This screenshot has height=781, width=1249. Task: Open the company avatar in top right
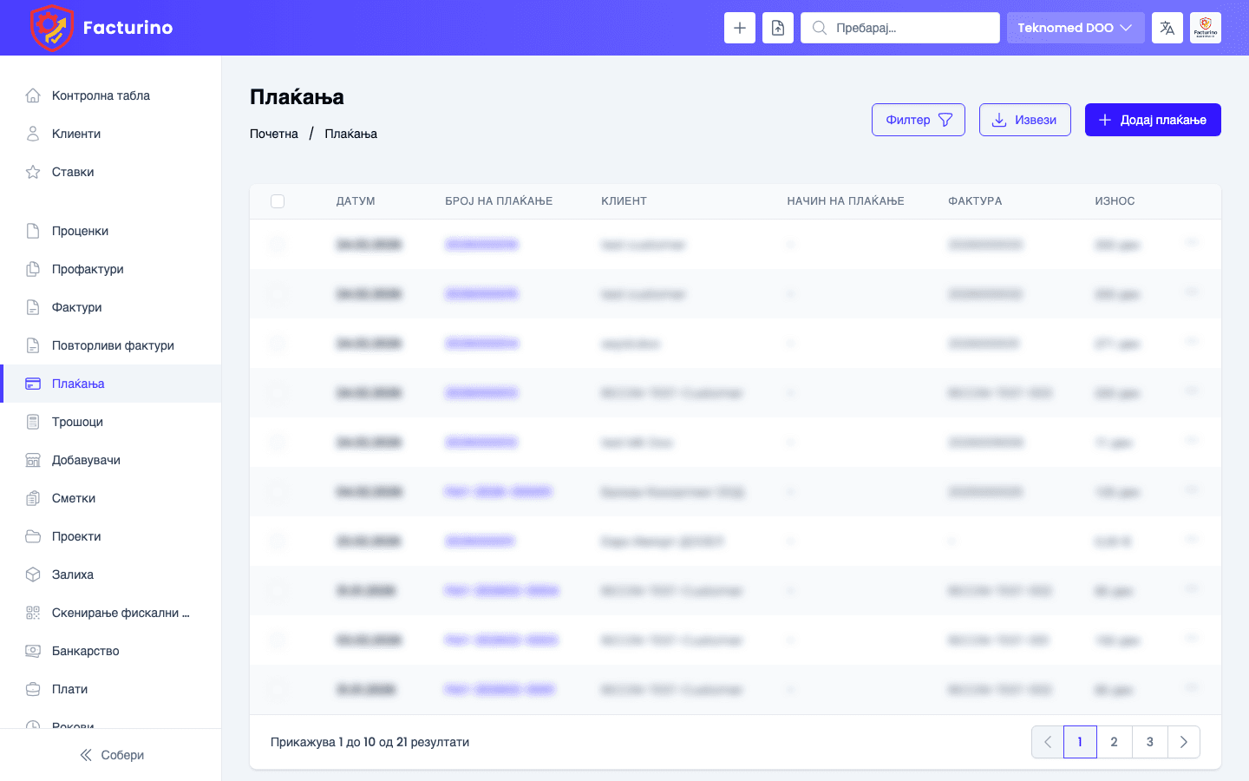point(1205,28)
